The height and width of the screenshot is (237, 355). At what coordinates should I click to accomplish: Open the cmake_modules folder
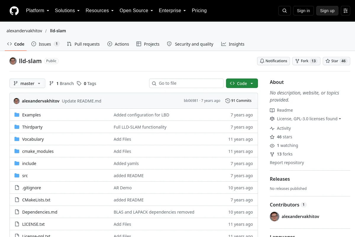coord(38,151)
